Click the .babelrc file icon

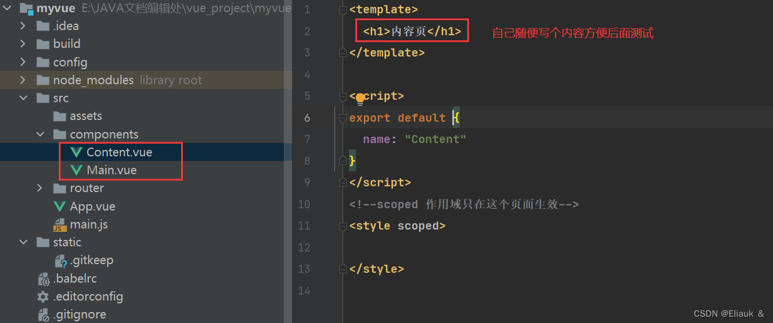coord(43,279)
